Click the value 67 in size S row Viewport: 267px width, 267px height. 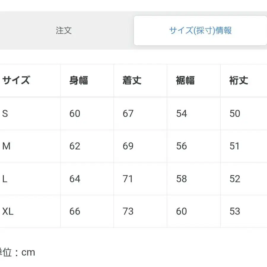pos(127,114)
